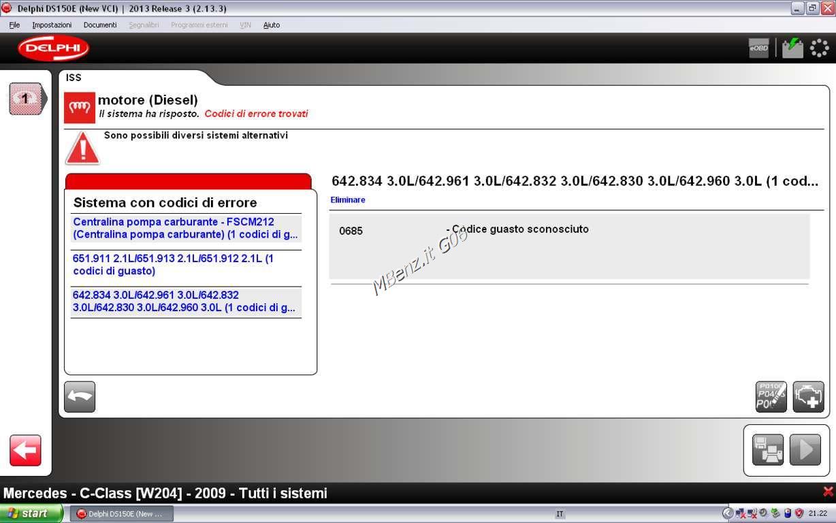This screenshot has width=836, height=523.
Task: Open the Aiuto menu
Action: pos(272,25)
